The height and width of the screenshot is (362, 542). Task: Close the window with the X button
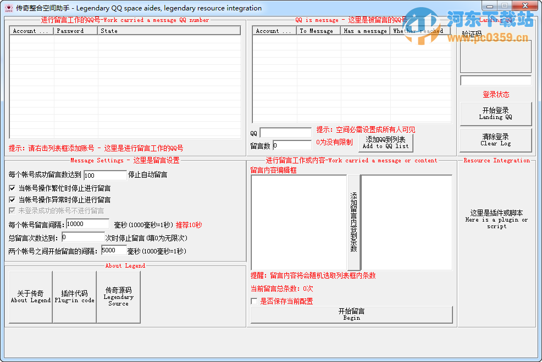[525, 5]
